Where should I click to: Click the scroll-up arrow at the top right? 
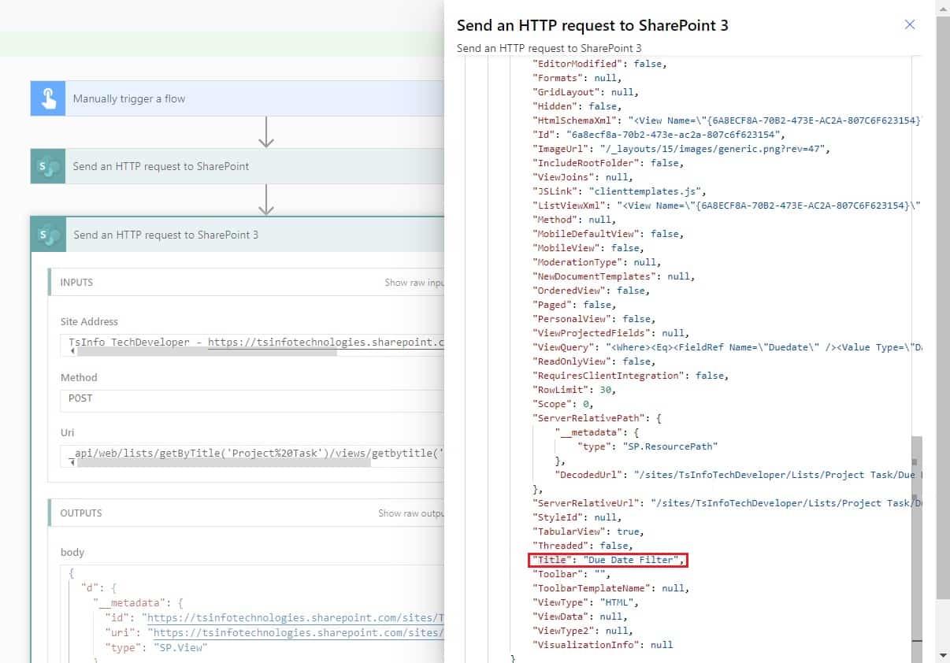[x=943, y=8]
